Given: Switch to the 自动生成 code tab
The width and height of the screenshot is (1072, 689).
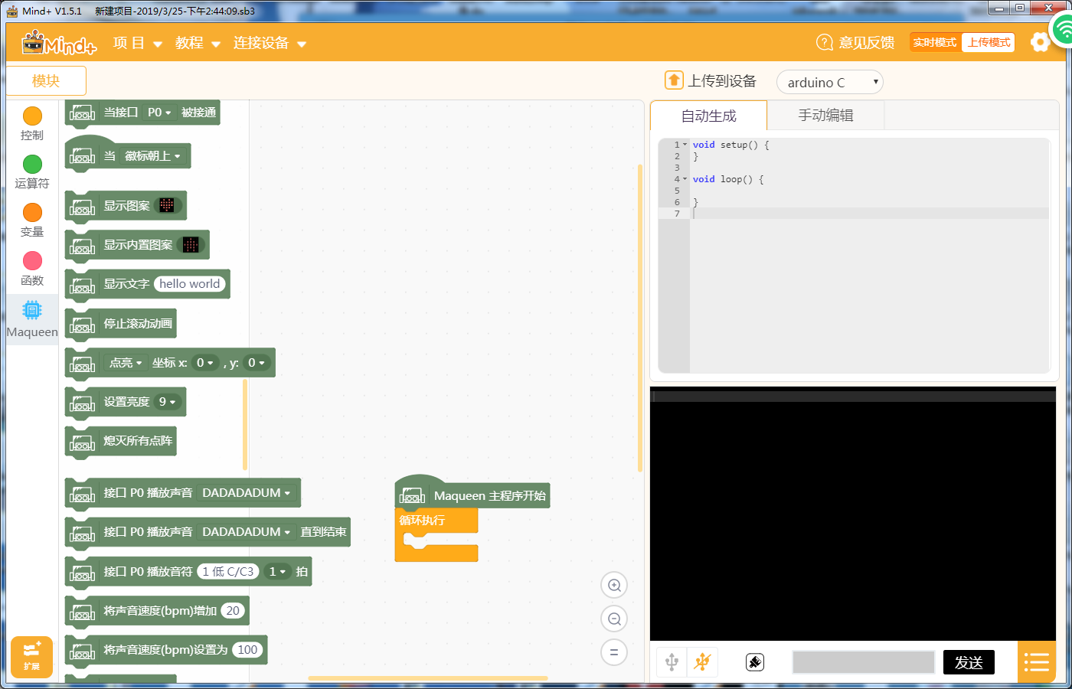Looking at the screenshot, I should click(x=708, y=116).
